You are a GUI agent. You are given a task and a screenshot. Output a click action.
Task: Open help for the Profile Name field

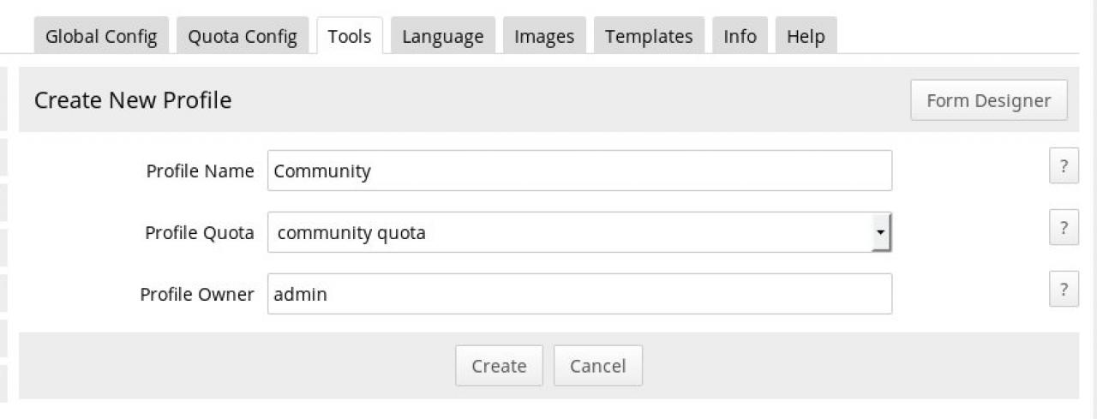(1064, 166)
